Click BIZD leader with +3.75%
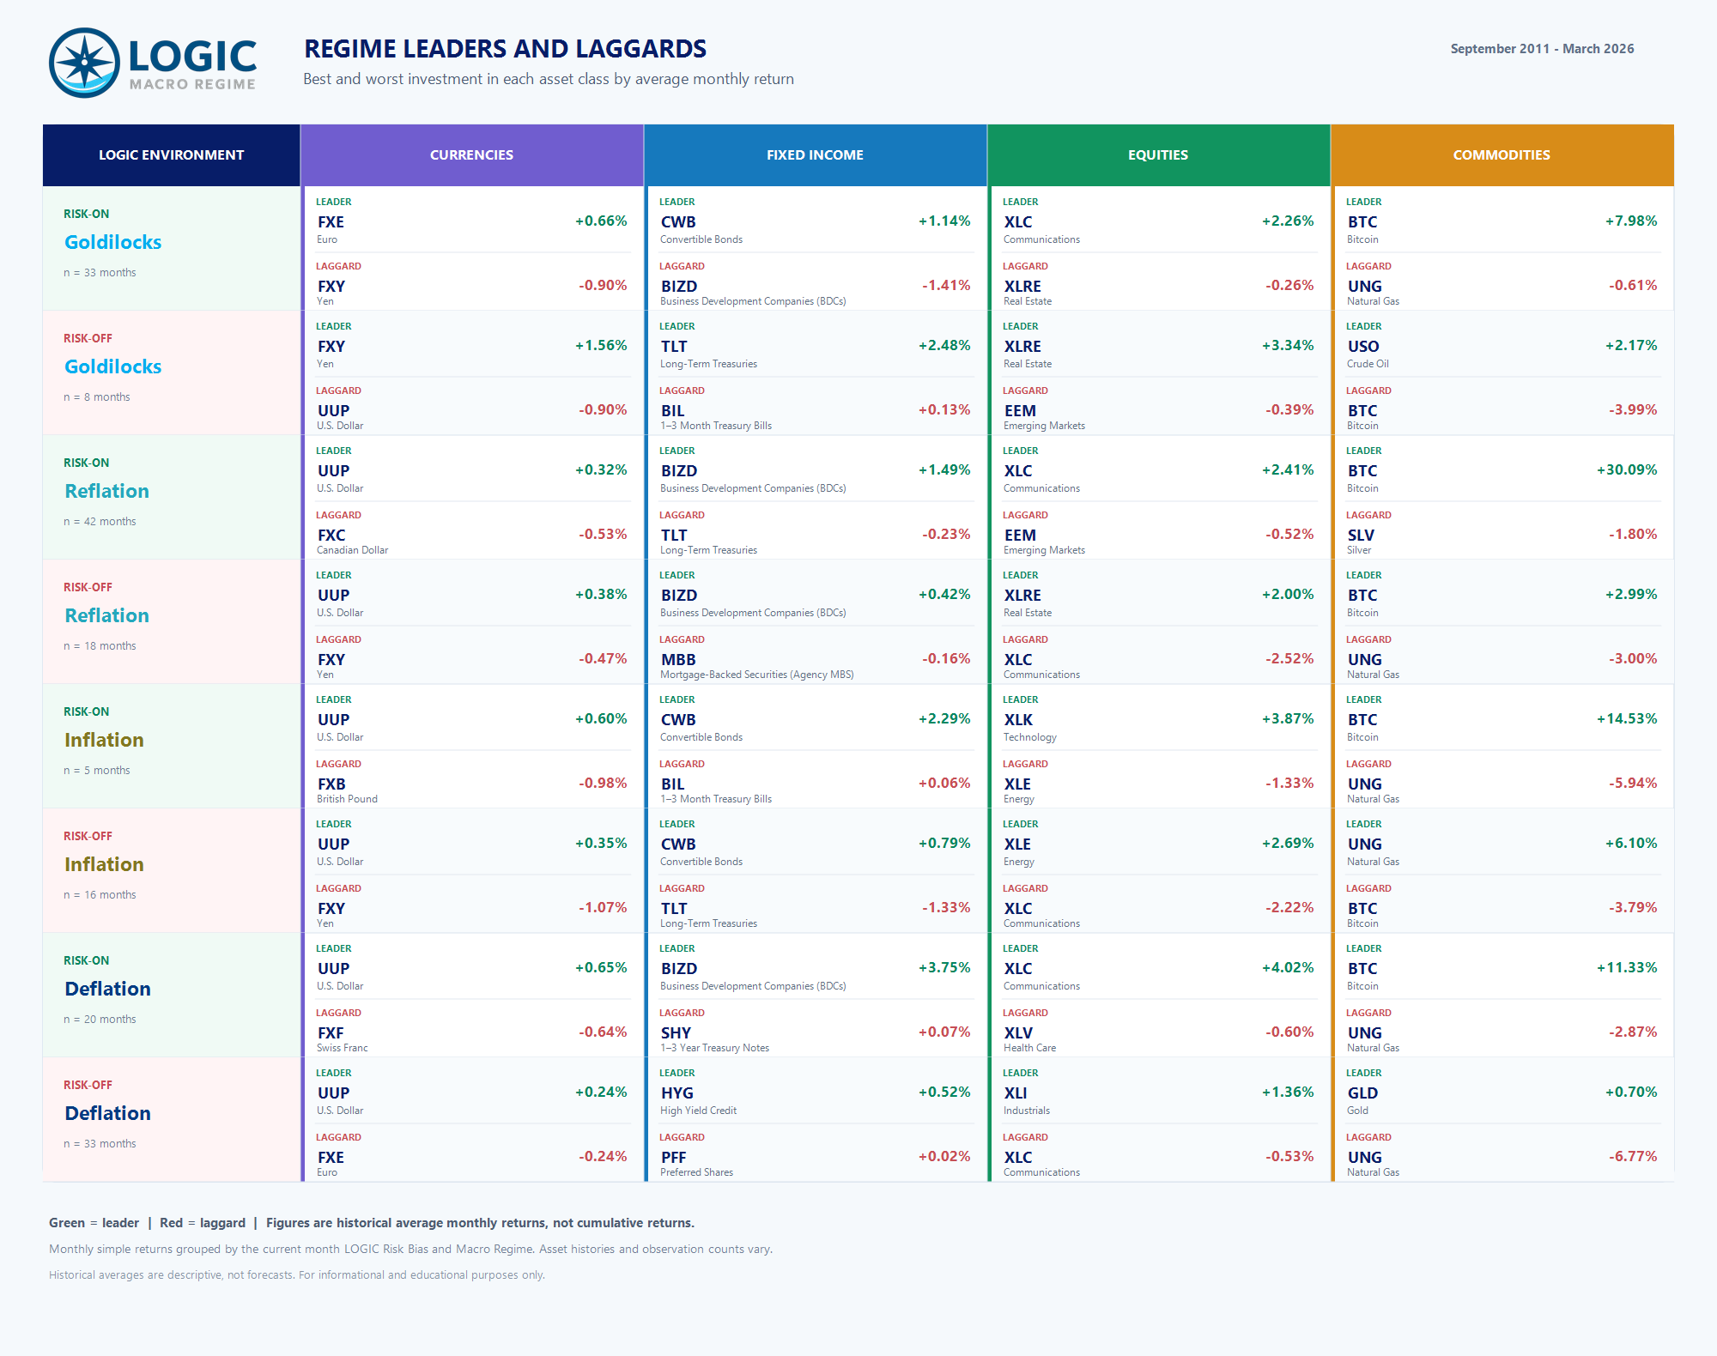The width and height of the screenshot is (1717, 1356). (815, 967)
